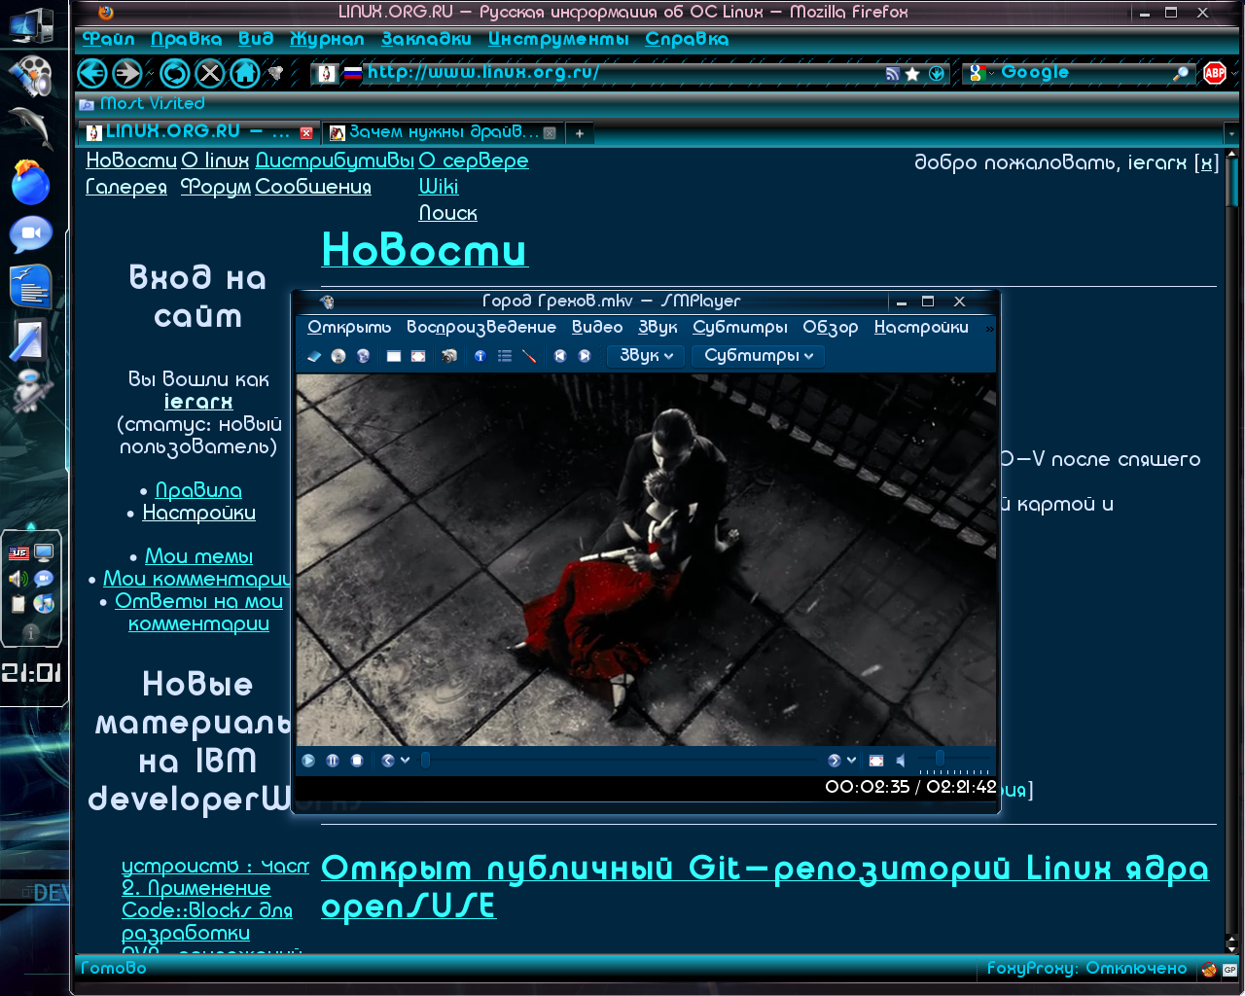Open the Правила link in sidebar
This screenshot has width=1245, height=996.
click(198, 490)
